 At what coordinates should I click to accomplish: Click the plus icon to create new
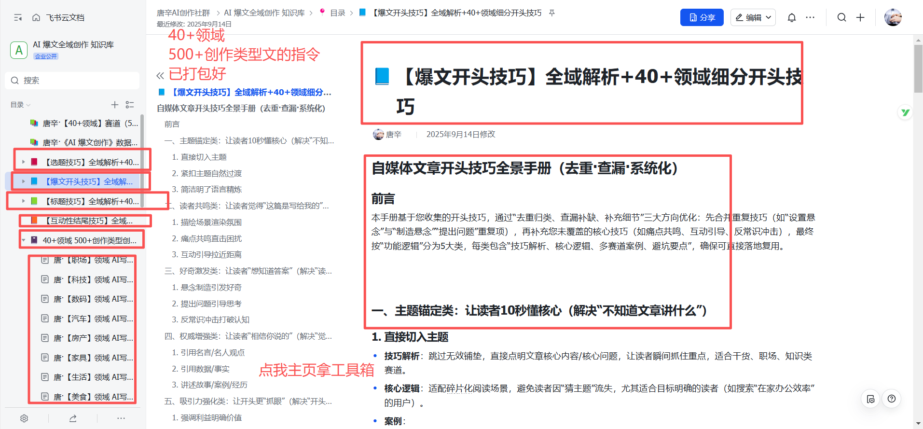(860, 18)
